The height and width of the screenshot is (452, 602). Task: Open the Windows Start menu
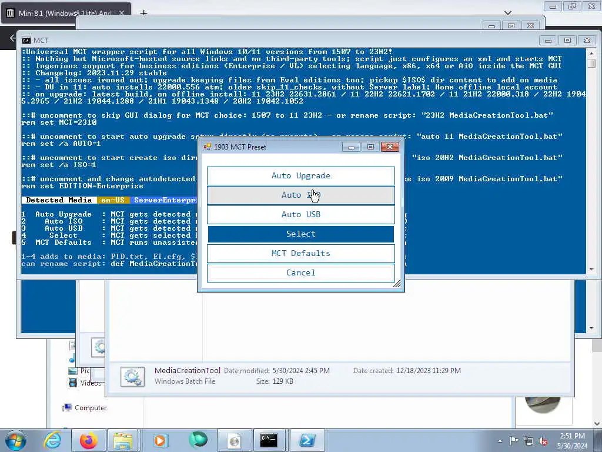tap(15, 440)
